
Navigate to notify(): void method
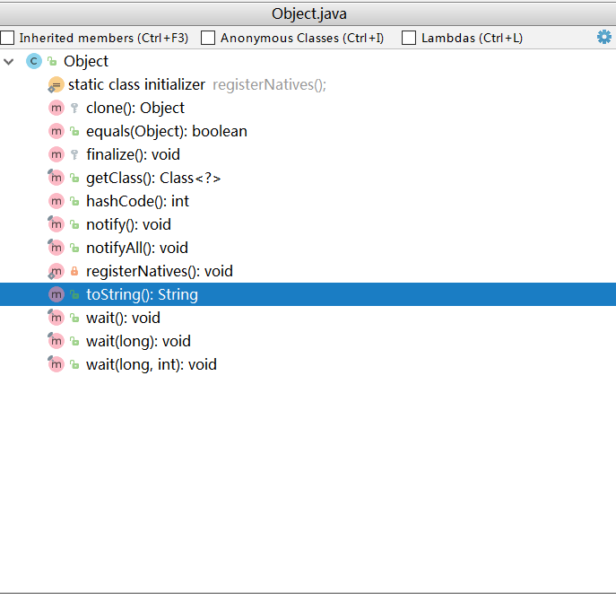tap(308, 224)
